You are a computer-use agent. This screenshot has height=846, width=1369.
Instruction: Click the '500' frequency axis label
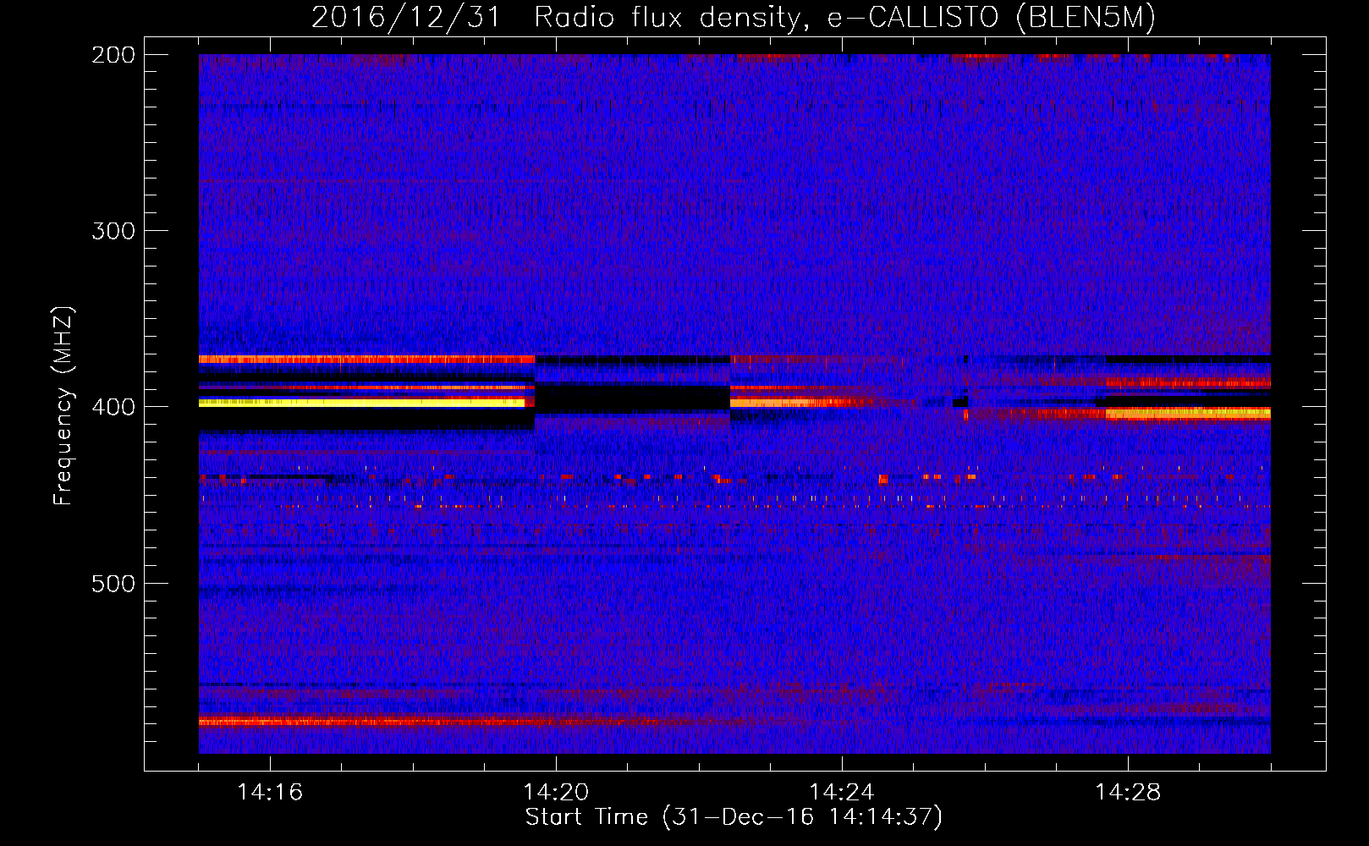coord(113,584)
